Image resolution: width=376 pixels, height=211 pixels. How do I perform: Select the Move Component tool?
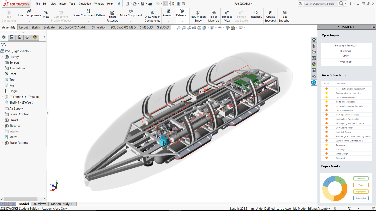point(131,13)
